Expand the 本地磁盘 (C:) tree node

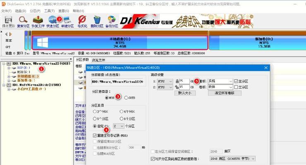click(x=9, y=76)
